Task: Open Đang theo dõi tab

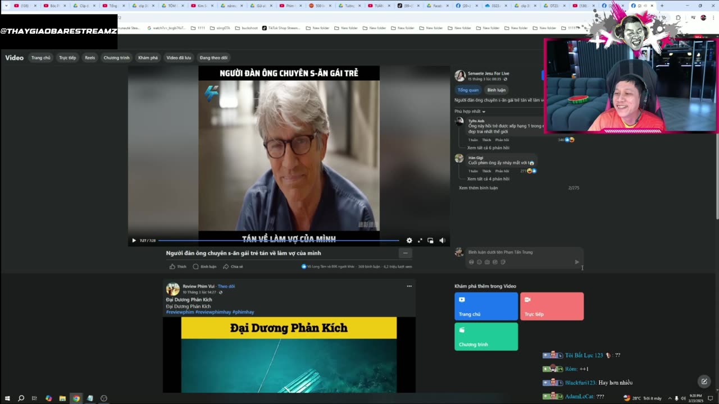Action: pos(213,58)
